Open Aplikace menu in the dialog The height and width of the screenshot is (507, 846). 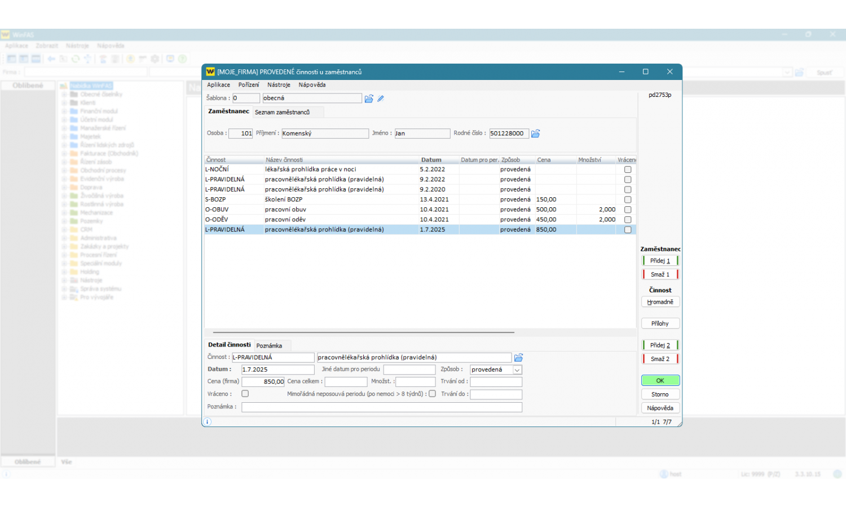tap(218, 85)
